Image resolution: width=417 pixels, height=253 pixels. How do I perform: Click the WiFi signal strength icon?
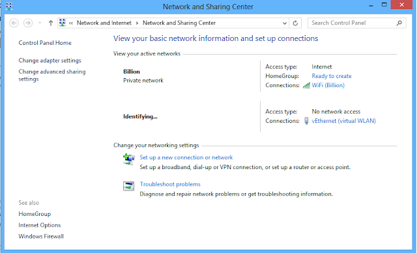(306, 85)
